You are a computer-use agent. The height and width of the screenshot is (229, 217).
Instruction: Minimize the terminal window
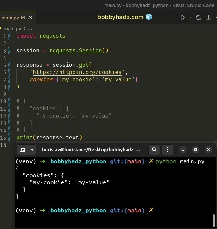183,150
